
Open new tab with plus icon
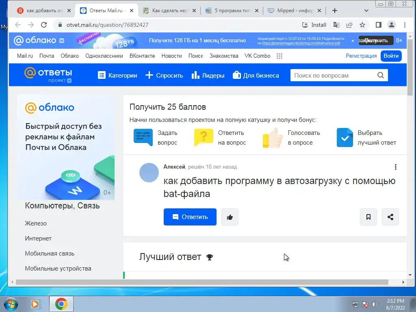click(335, 11)
